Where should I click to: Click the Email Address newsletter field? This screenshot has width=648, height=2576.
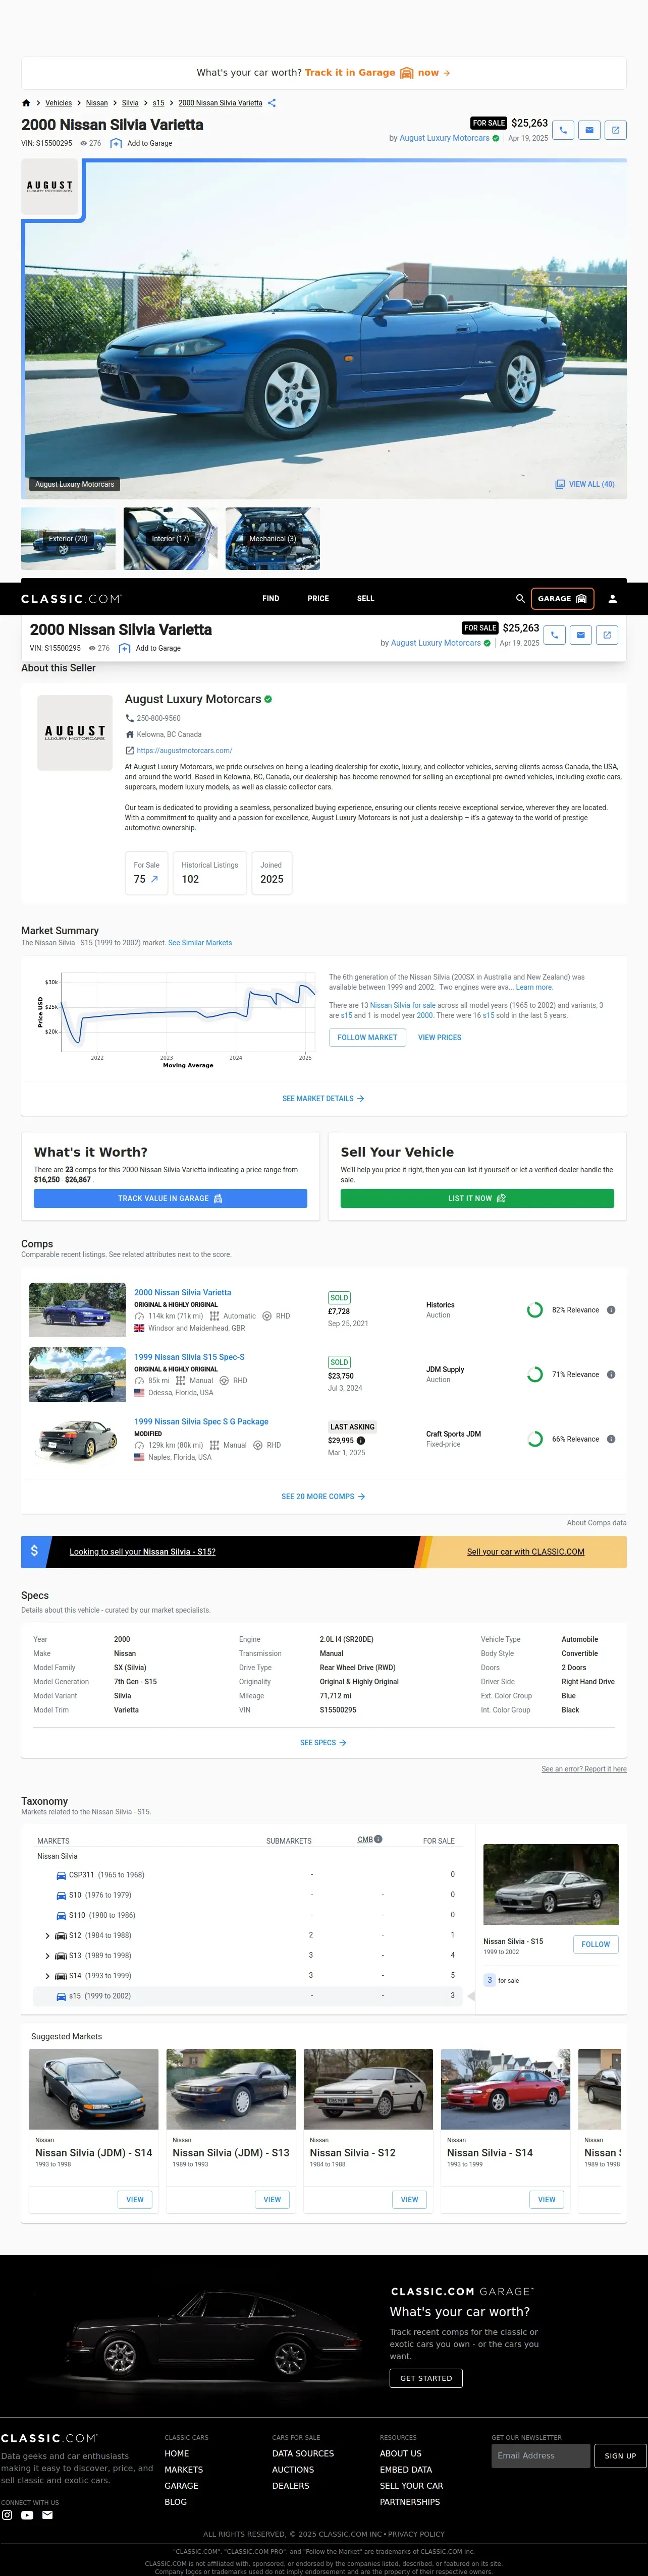541,2455
